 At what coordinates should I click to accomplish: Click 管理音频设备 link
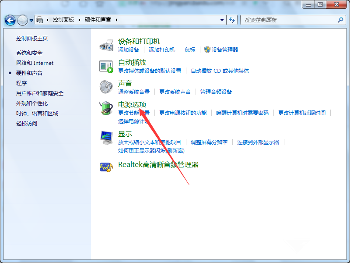[216, 92]
